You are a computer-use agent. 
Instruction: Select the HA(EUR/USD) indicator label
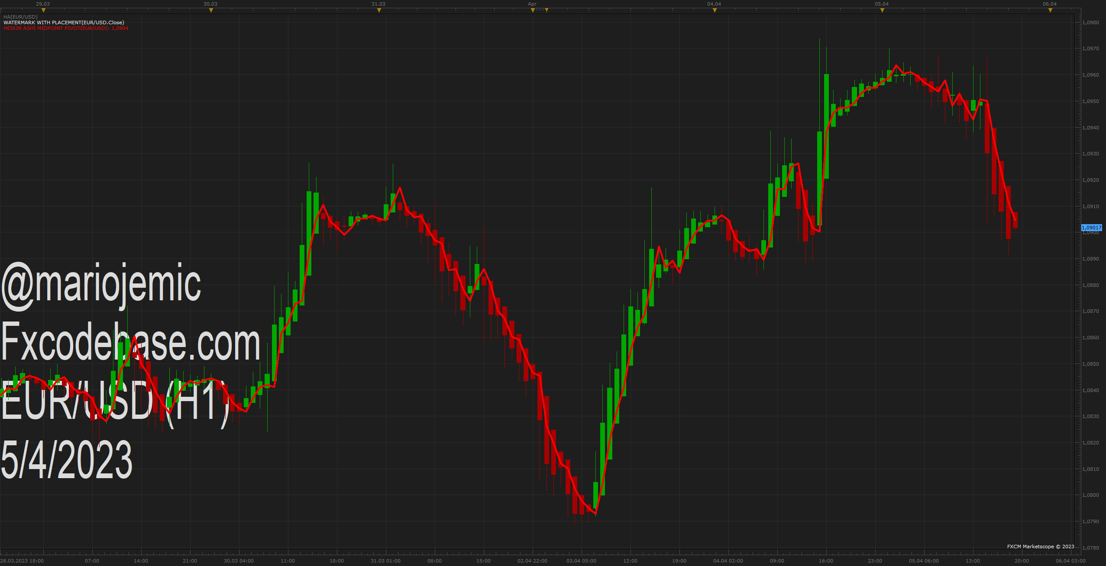(20, 17)
